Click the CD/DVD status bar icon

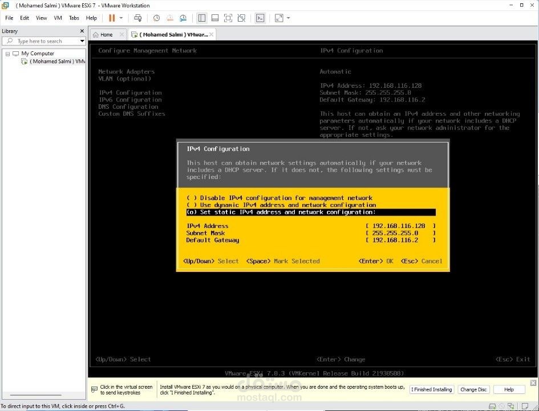502,406
